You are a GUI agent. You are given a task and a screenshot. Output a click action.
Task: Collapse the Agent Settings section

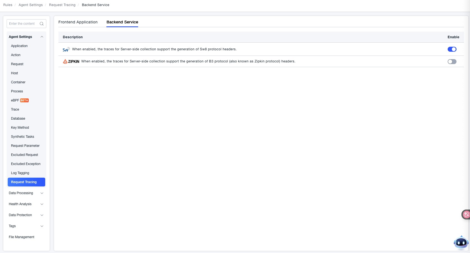[42, 37]
